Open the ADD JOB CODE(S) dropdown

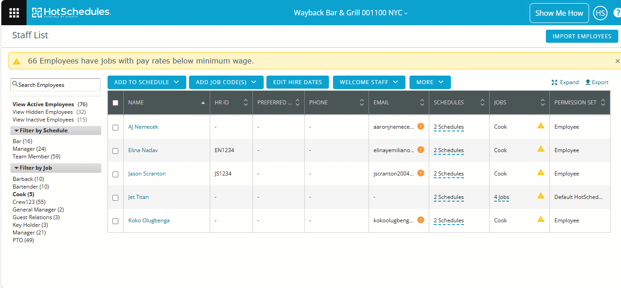[226, 82]
